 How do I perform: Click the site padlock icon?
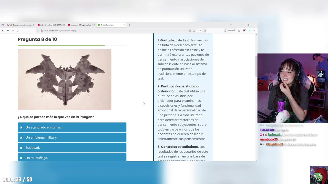click(42, 31)
